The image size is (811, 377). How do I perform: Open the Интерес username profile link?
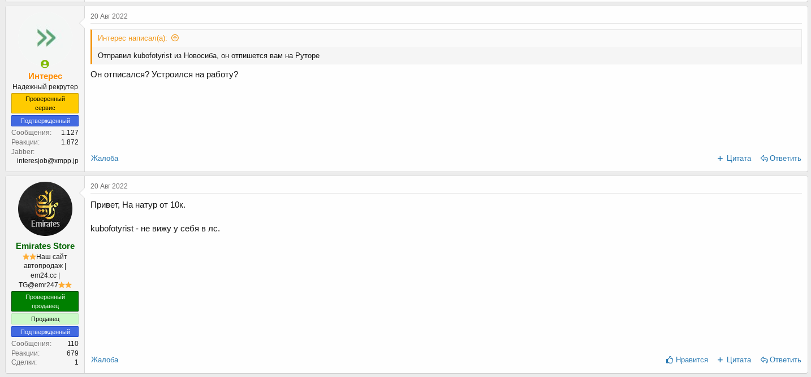(x=45, y=76)
